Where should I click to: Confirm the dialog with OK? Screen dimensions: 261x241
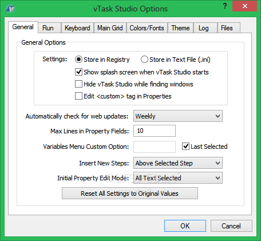(x=185, y=226)
